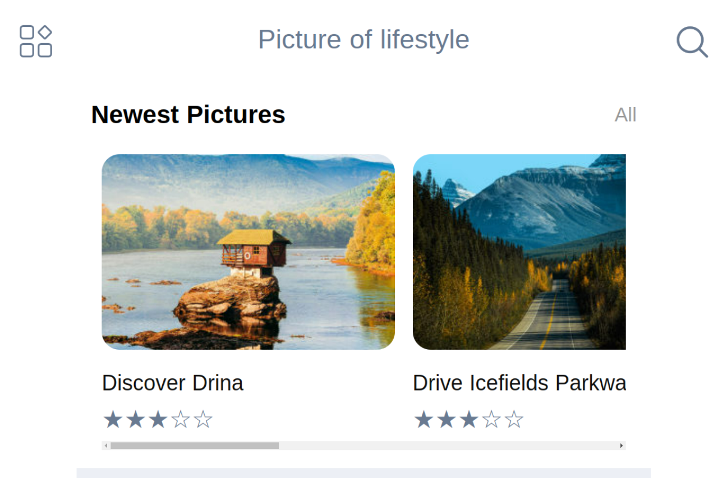Rate Discover Drina four stars
This screenshot has width=718, height=478.
click(181, 419)
